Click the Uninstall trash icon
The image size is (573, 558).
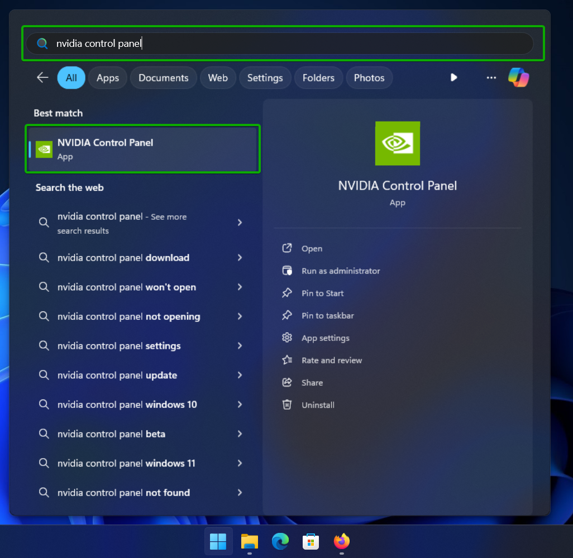(x=286, y=405)
